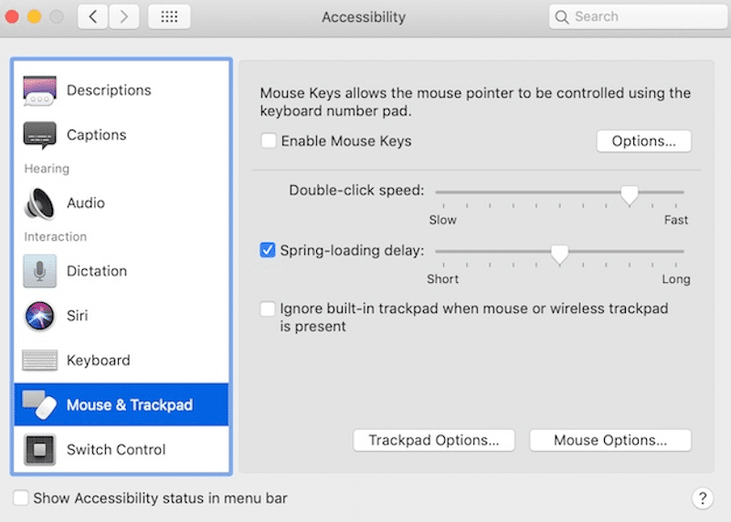
Task: Open help with the question mark button
Action: tap(702, 498)
